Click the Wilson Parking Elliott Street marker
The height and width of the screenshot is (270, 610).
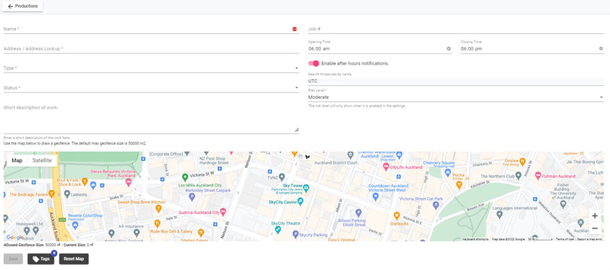(359, 212)
